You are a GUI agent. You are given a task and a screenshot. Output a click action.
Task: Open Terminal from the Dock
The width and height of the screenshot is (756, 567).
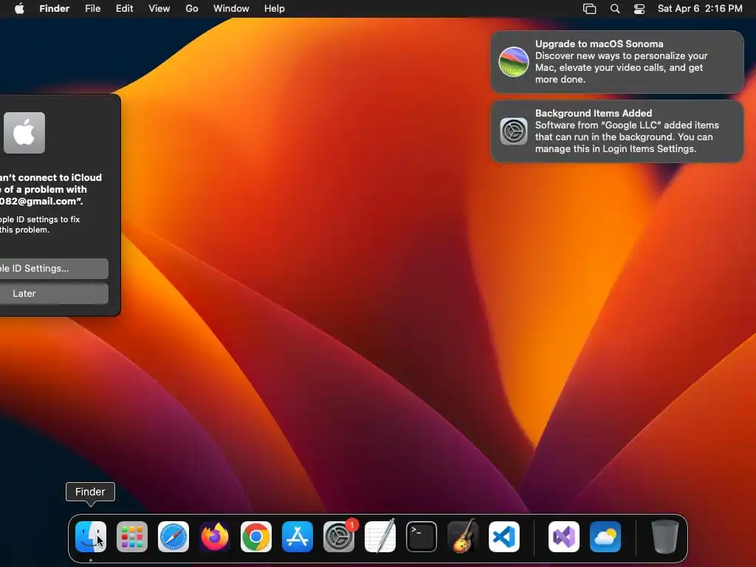click(x=422, y=537)
